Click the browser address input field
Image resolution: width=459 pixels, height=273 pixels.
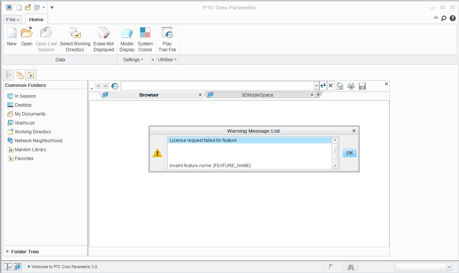pyautogui.click(x=217, y=86)
